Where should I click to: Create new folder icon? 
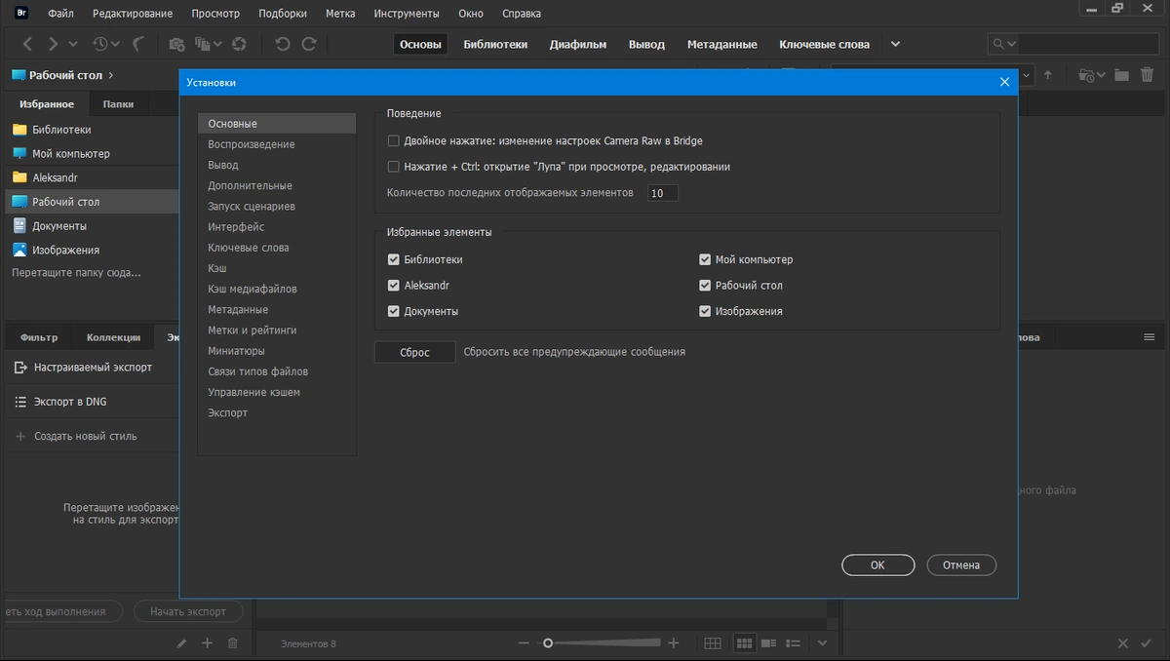(x=1121, y=75)
